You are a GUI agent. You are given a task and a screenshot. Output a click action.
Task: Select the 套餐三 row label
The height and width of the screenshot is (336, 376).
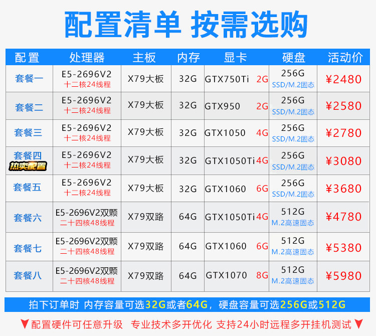[x=28, y=132]
